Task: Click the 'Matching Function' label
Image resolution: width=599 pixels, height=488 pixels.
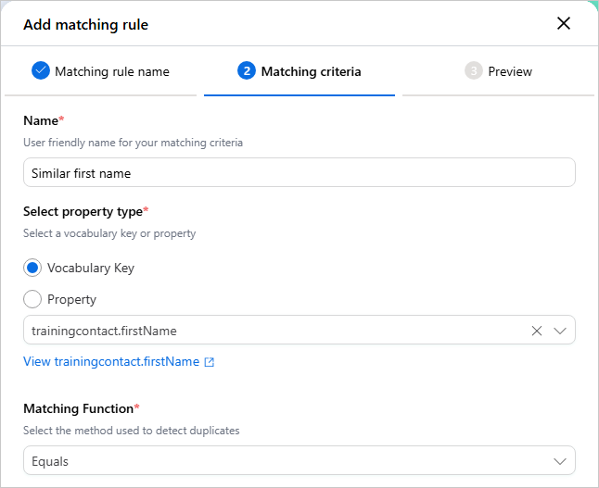Action: click(78, 408)
